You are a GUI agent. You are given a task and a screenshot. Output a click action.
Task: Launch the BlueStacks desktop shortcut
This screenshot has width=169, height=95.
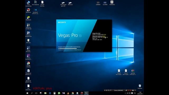[29, 18]
